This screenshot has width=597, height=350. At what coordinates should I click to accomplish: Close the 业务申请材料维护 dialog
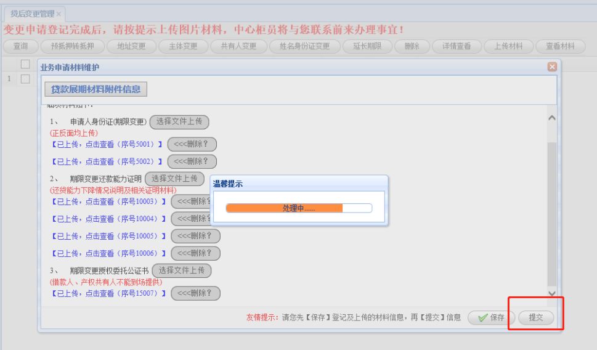(552, 67)
